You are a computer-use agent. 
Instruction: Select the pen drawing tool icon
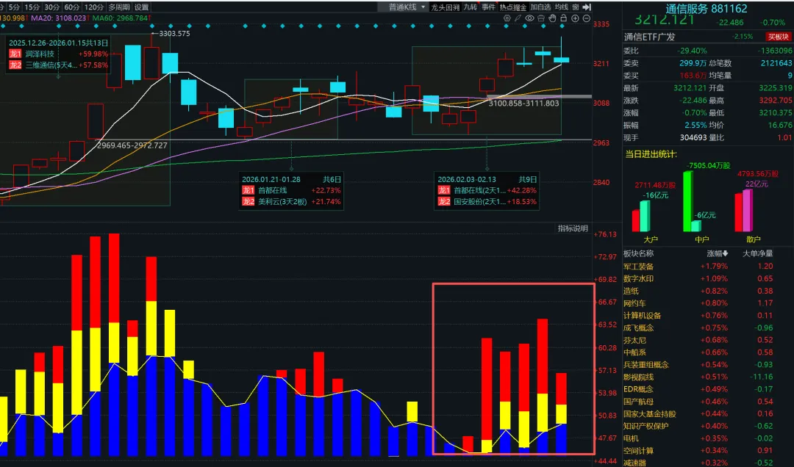pos(518,18)
